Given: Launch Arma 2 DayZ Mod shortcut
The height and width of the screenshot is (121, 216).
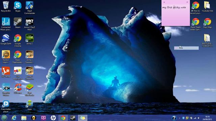Looking at the screenshot, I should pos(29,24).
